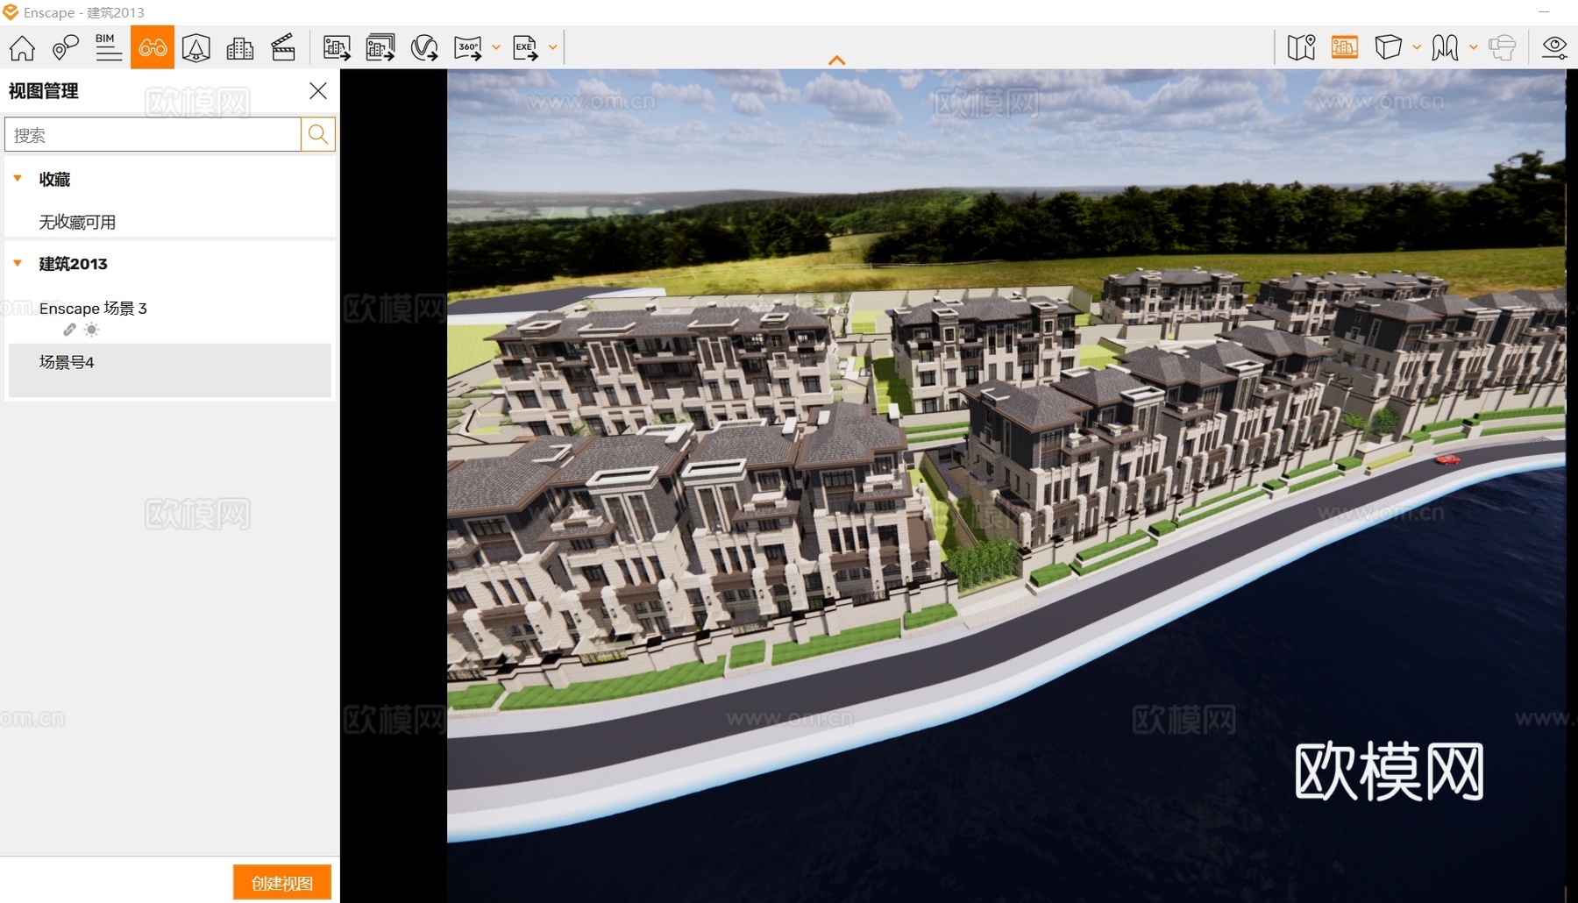Click sun icon under Enscape 场景 3

[91, 330]
